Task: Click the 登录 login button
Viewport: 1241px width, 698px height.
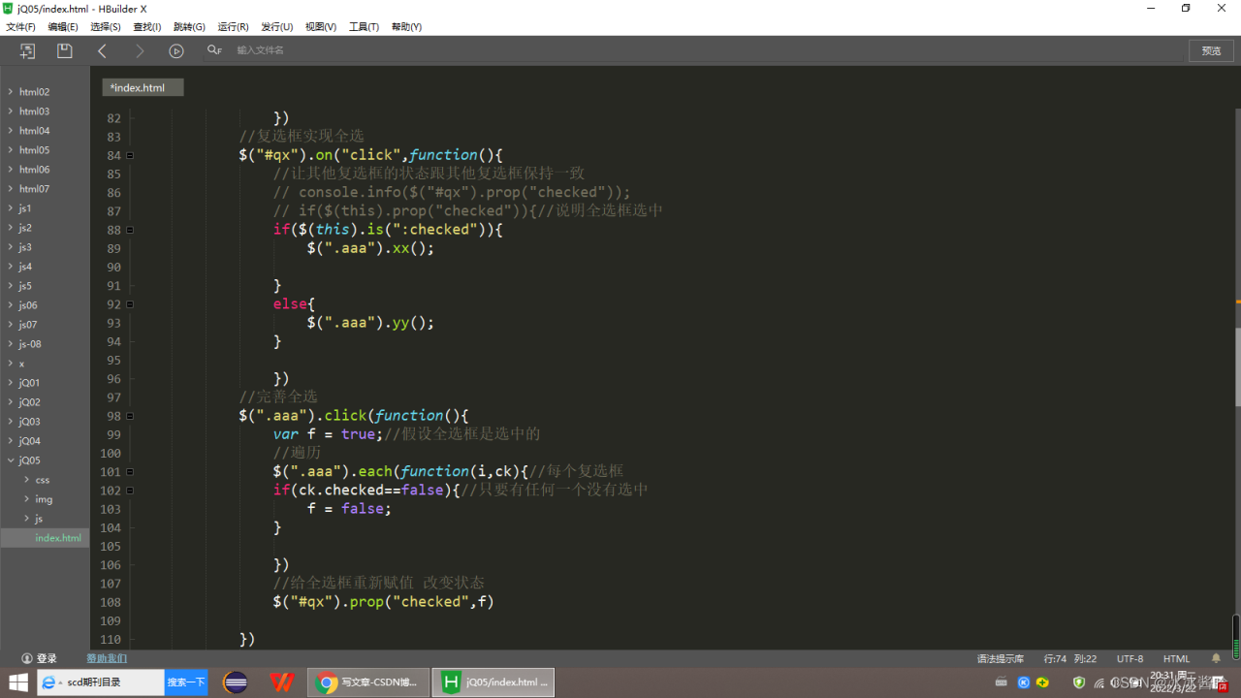Action: pos(47,658)
